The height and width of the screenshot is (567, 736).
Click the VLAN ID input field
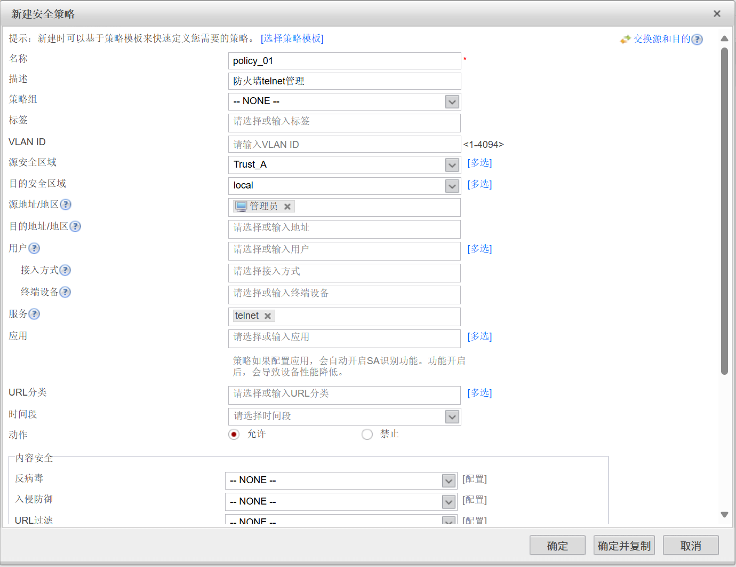pyautogui.click(x=345, y=144)
